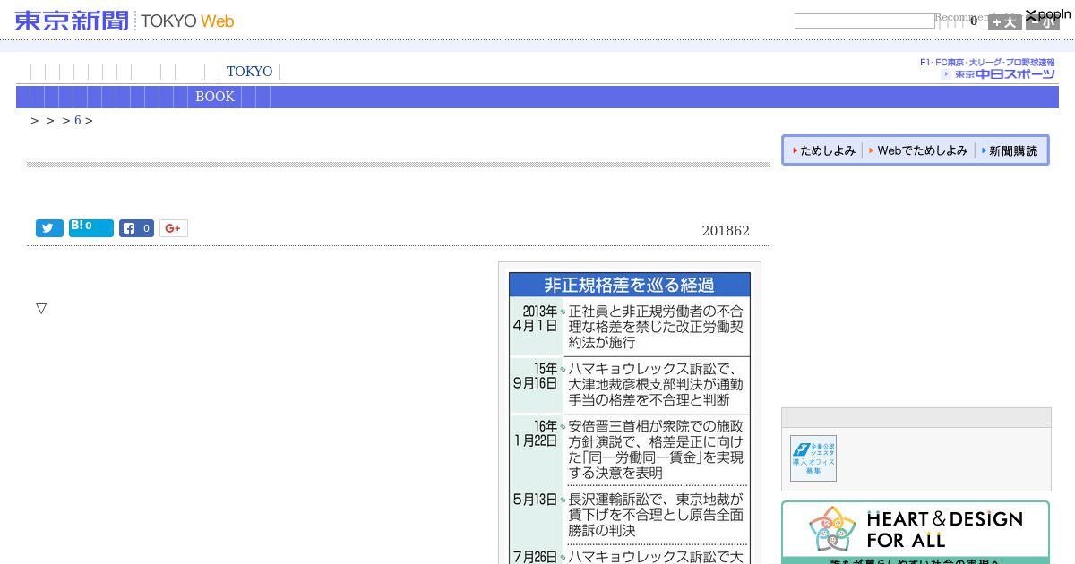This screenshot has height=564, width=1075.
Task: Click the 新聞購読 subscription link
Action: [1010, 151]
